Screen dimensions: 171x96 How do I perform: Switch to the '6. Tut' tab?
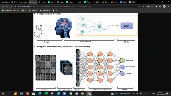point(15,2)
